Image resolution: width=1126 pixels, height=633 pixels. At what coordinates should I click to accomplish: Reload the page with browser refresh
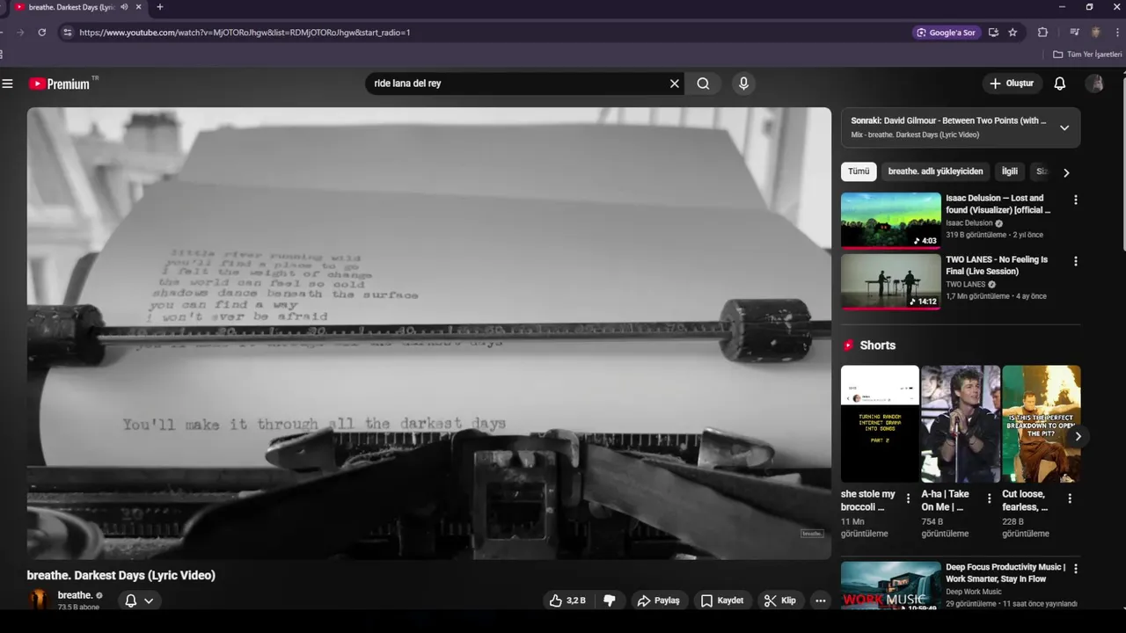pos(41,33)
